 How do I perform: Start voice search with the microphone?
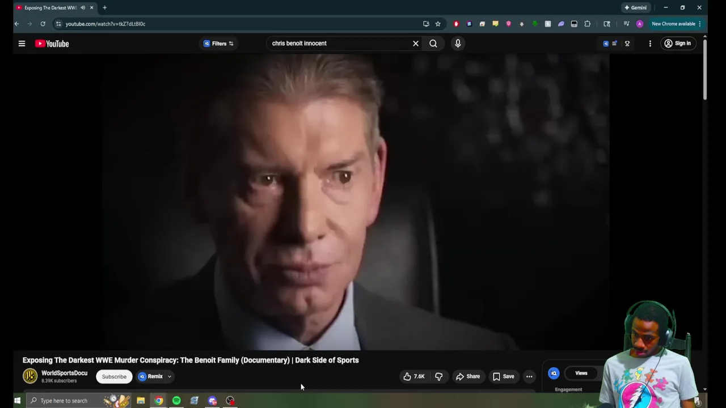[458, 43]
